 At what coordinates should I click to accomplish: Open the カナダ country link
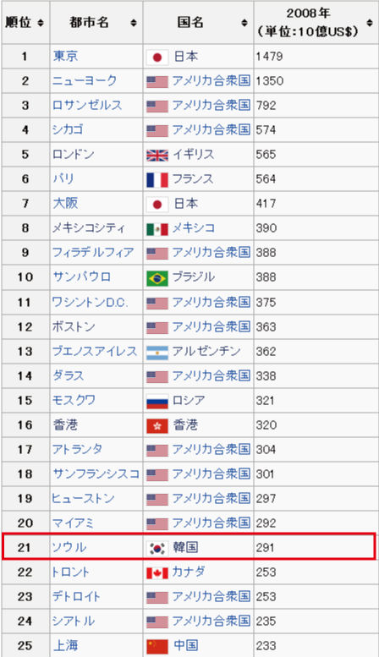click(x=189, y=572)
